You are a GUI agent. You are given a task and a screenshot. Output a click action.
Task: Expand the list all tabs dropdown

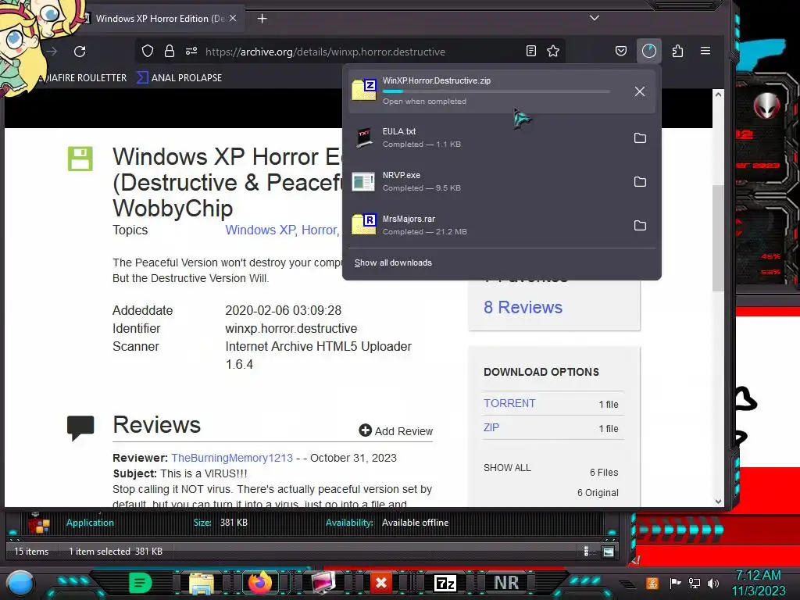click(x=595, y=18)
